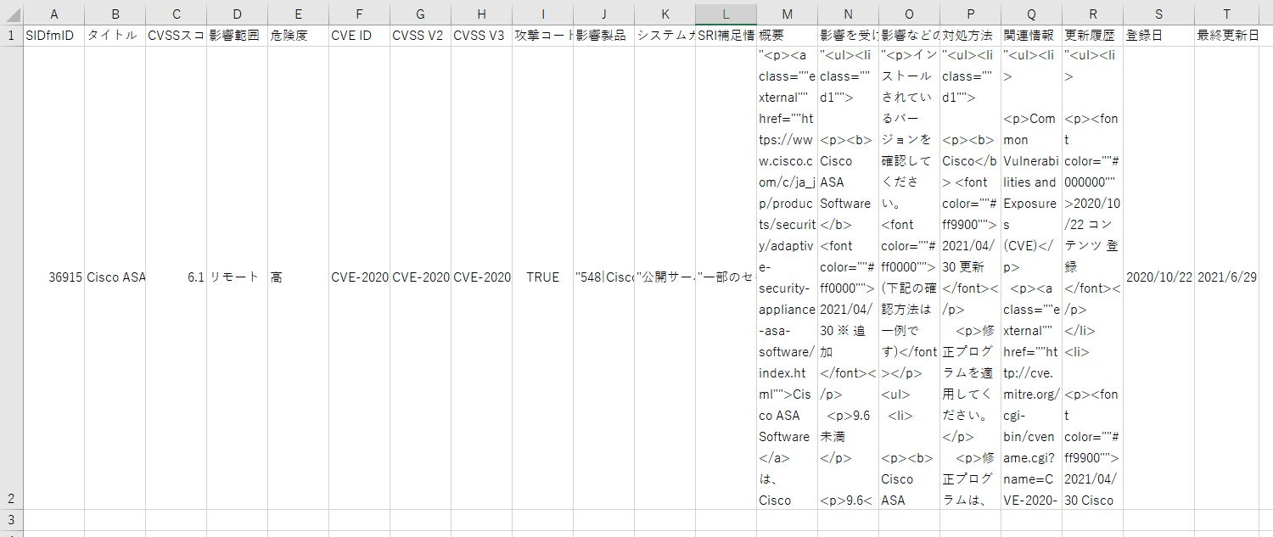Select row 1 header

click(x=12, y=36)
